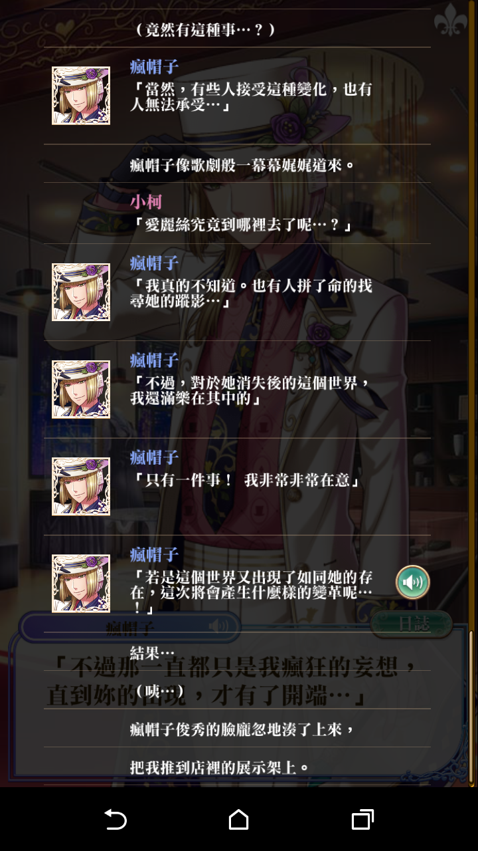Close the log with the 日誌 button

[x=412, y=624]
